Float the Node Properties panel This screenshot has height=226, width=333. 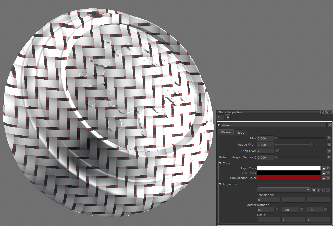pos(328,112)
